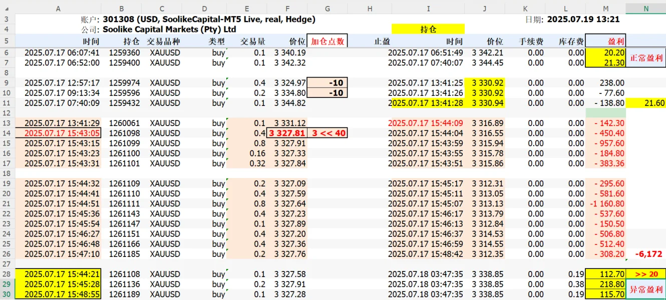Select the column G header
The image size is (666, 300).
coord(327,8)
